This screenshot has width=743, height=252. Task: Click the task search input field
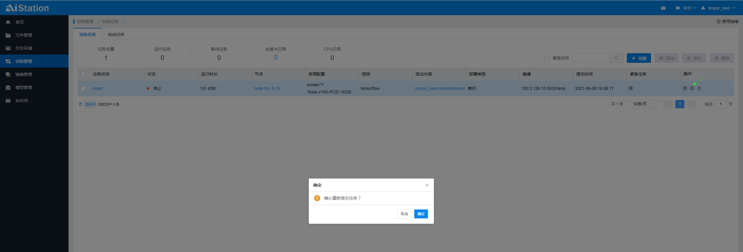(591, 58)
